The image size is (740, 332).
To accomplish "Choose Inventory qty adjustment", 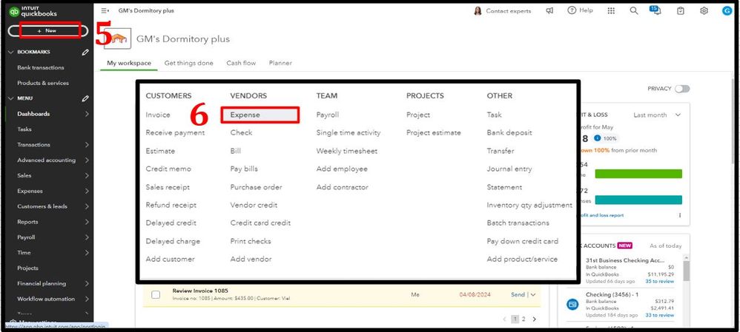I will coord(529,205).
